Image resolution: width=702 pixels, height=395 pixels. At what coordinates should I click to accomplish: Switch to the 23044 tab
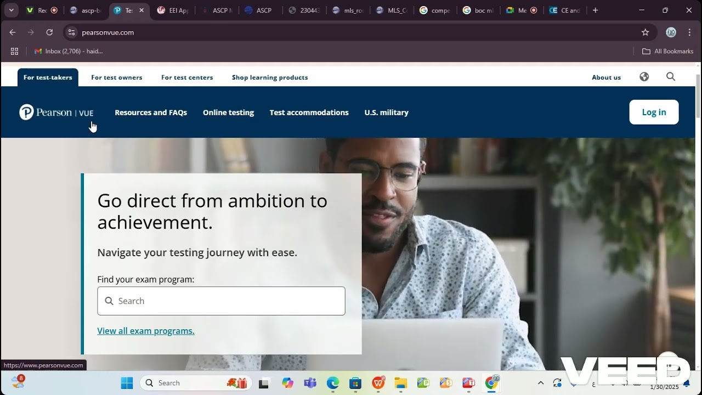[305, 10]
